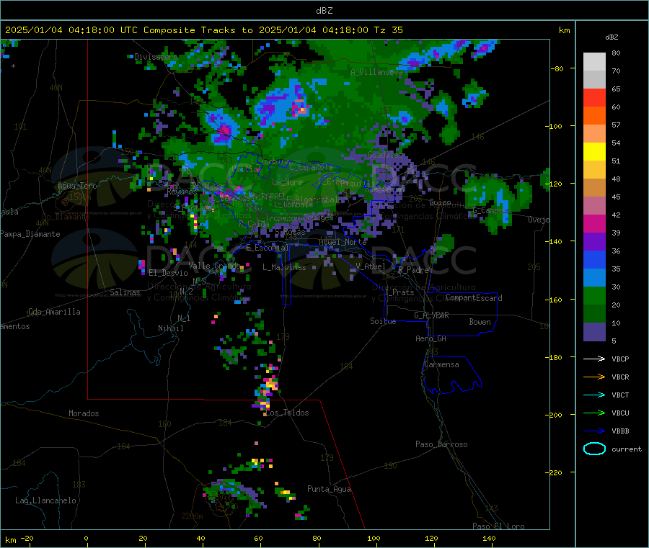Select the orange 60 dBZ color swatch

coord(594,116)
